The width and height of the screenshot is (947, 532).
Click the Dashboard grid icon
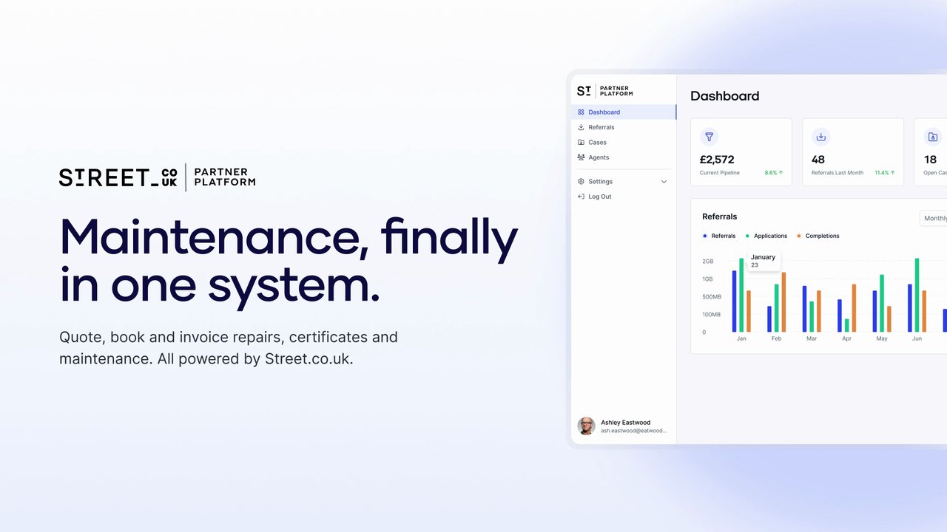[581, 112]
